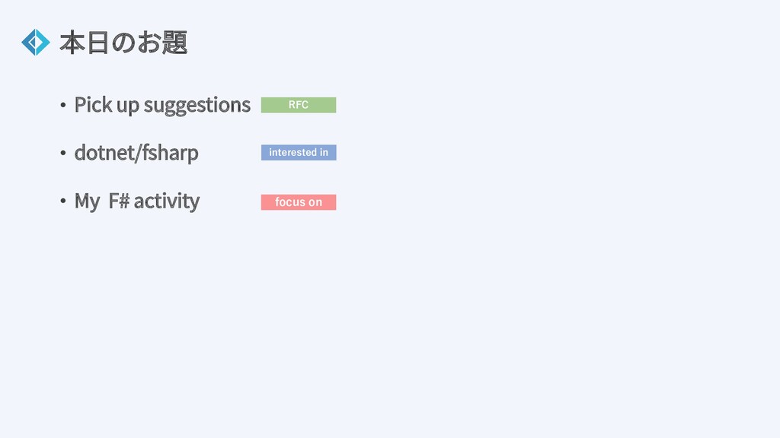Viewport: 780px width, 438px height.
Task: Select the slide title 本日のお題
Action: [x=123, y=43]
